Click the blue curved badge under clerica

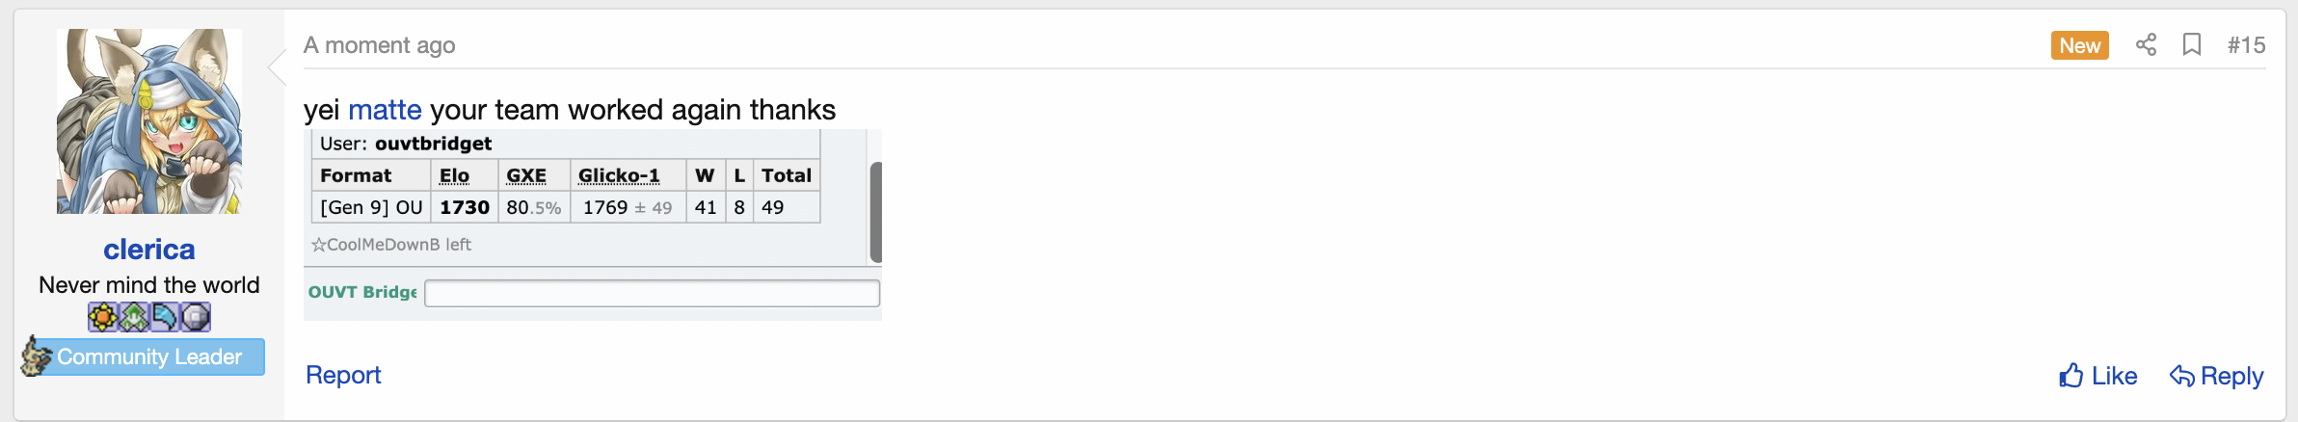pyautogui.click(x=165, y=317)
